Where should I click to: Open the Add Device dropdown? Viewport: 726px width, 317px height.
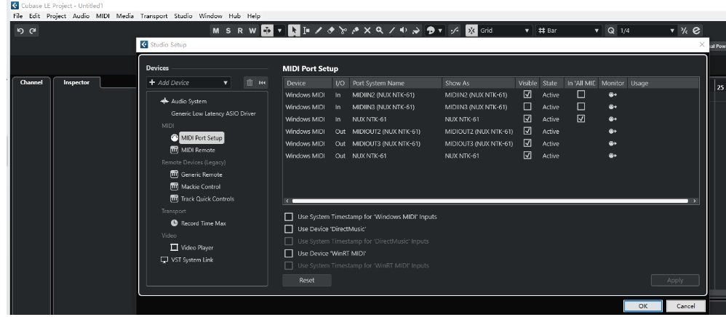point(188,84)
